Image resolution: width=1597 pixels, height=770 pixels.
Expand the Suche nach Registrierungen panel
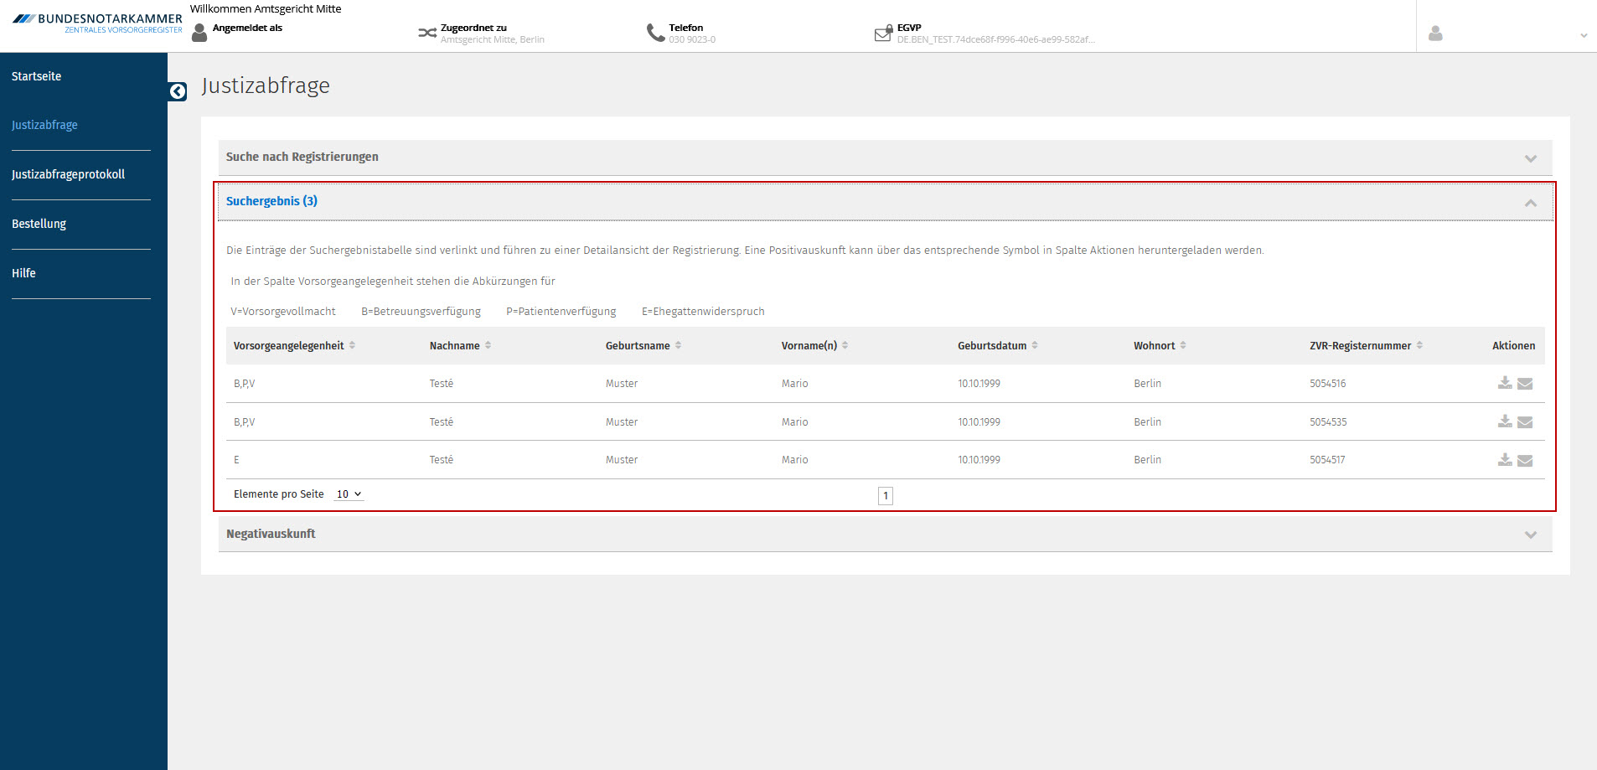tap(885, 158)
